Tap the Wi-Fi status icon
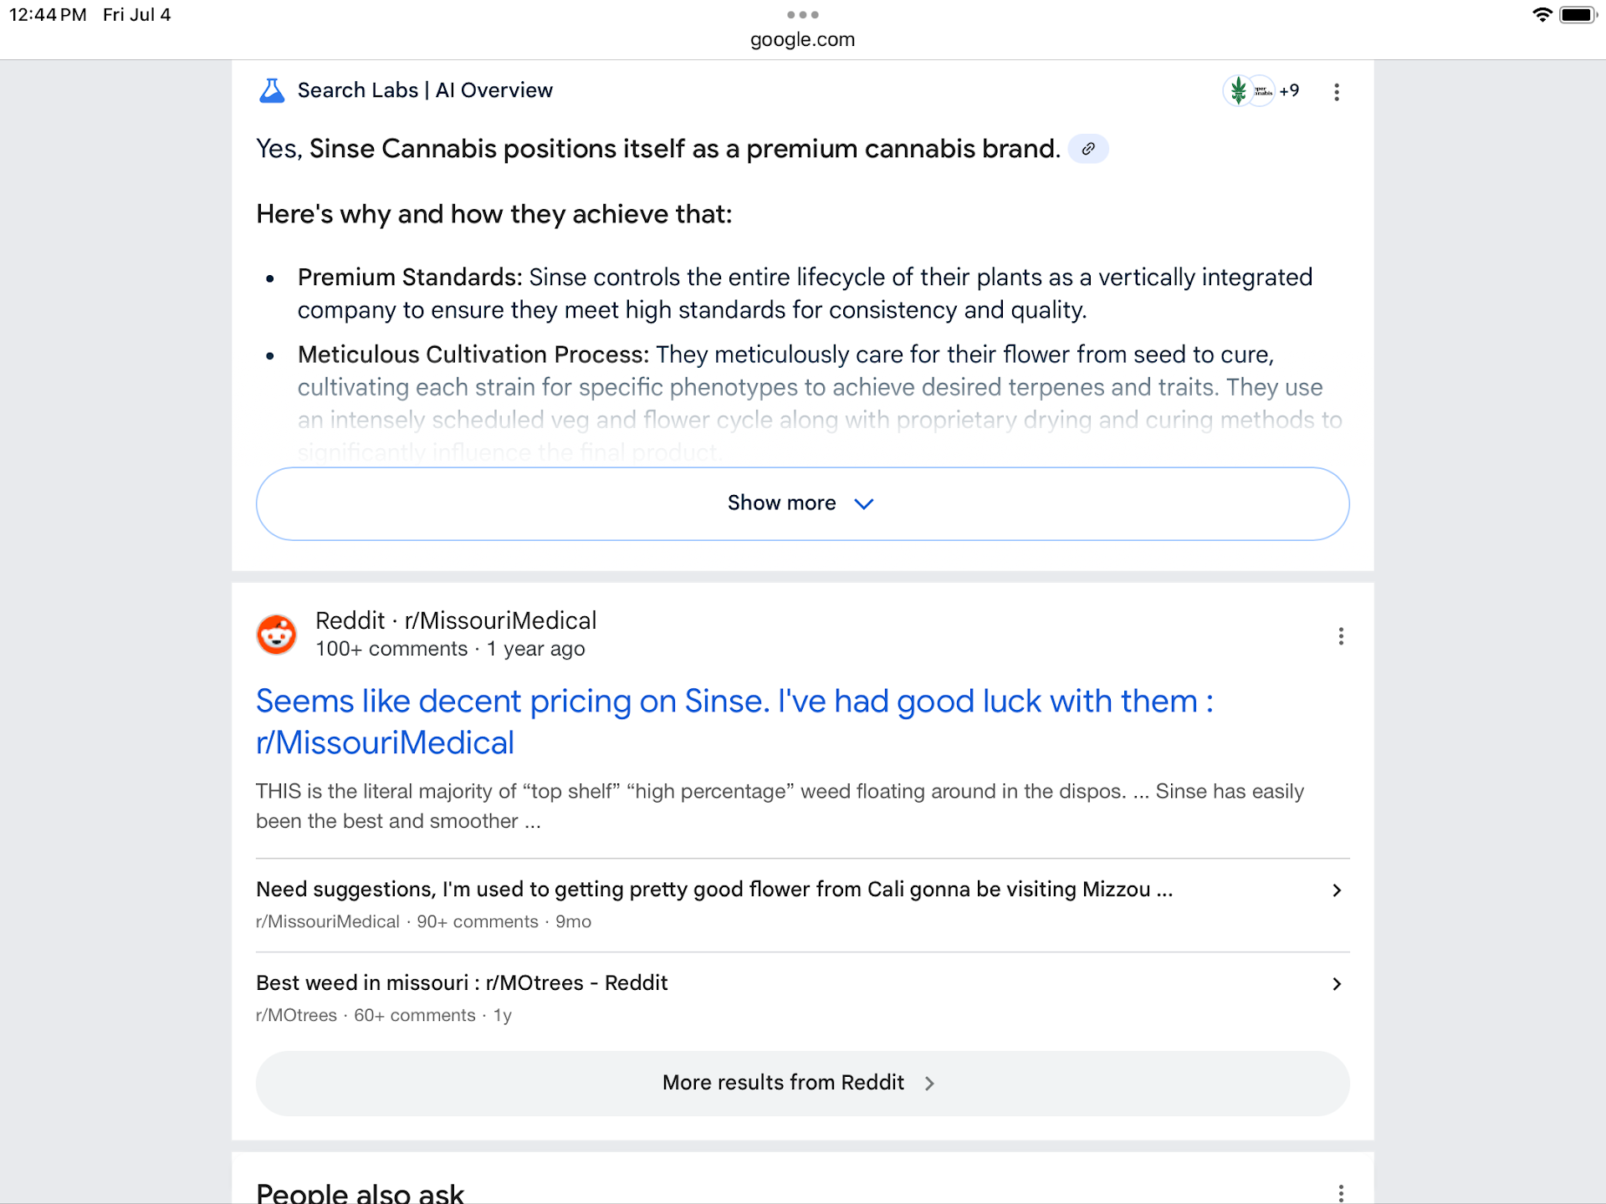The width and height of the screenshot is (1606, 1204). pyautogui.click(x=1542, y=15)
